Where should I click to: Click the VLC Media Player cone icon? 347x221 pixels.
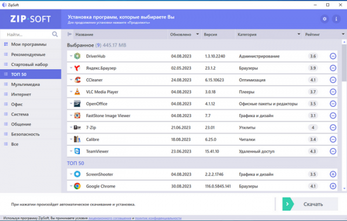(77, 92)
